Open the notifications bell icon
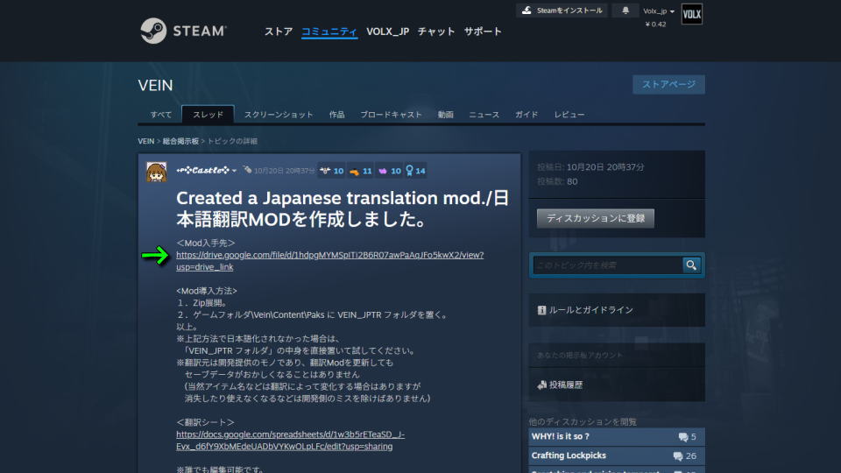Screen dimensions: 841x473 point(625,11)
